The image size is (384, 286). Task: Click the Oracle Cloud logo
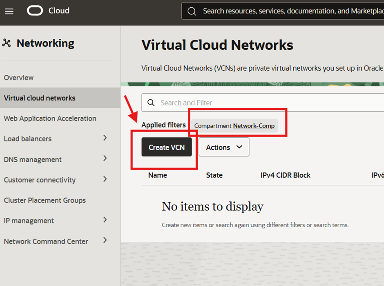[x=35, y=11]
